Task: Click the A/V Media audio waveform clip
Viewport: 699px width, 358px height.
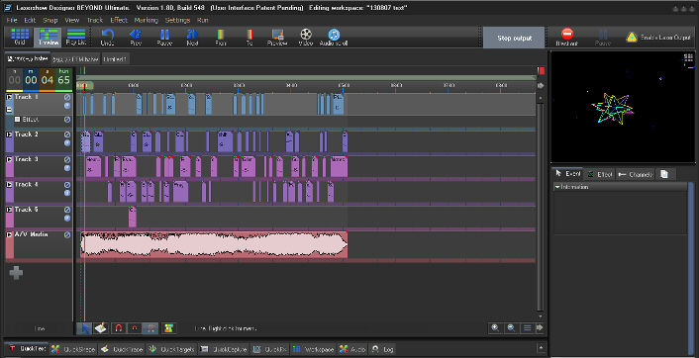Action: coord(214,244)
